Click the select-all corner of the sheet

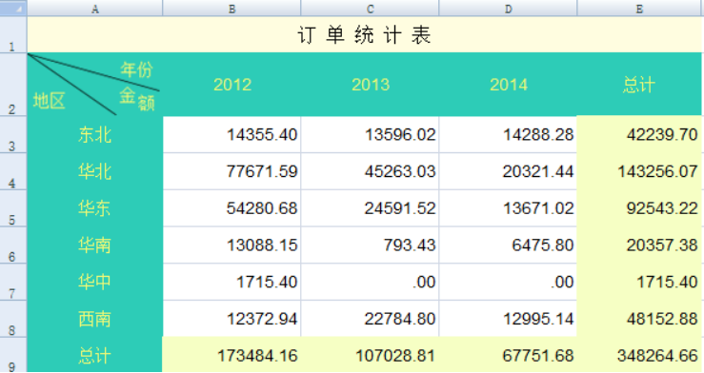tap(13, 8)
